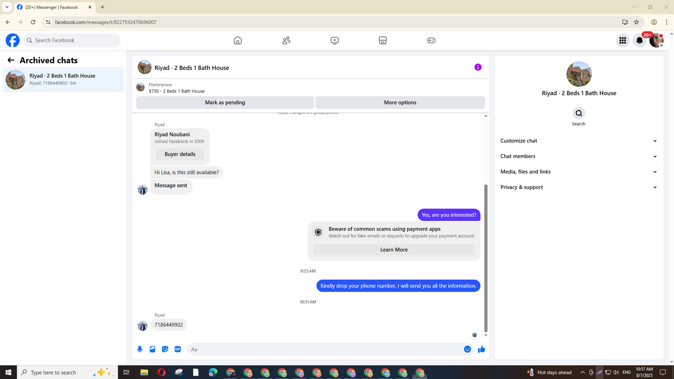Open the volume control in system tray
The width and height of the screenshot is (674, 379).
(616, 372)
